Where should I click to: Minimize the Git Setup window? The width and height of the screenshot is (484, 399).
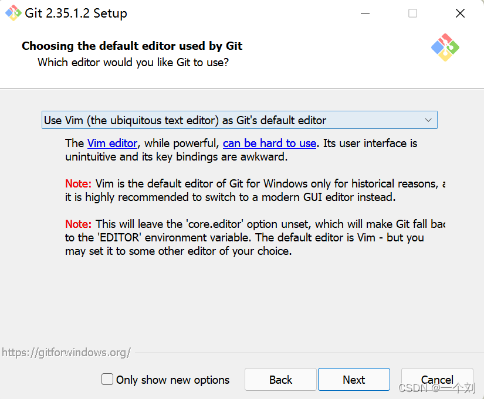(365, 13)
